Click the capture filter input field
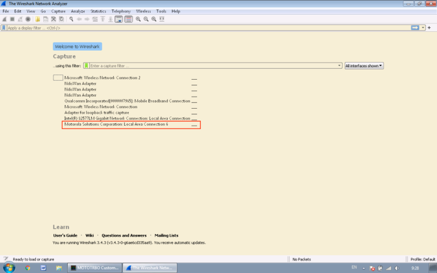437x273 pixels. 211,66
